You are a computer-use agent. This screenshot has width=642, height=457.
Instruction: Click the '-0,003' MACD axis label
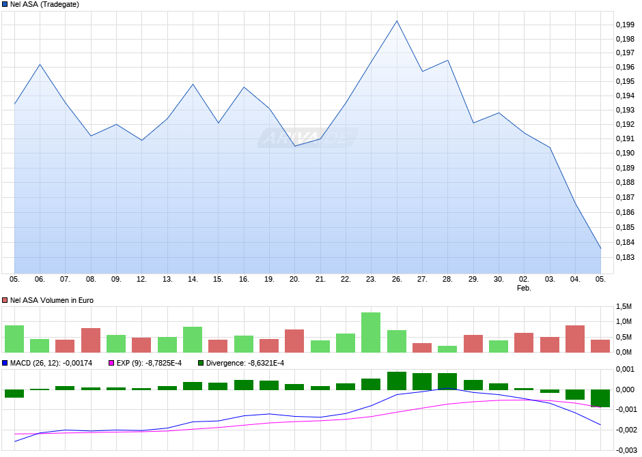point(627,451)
